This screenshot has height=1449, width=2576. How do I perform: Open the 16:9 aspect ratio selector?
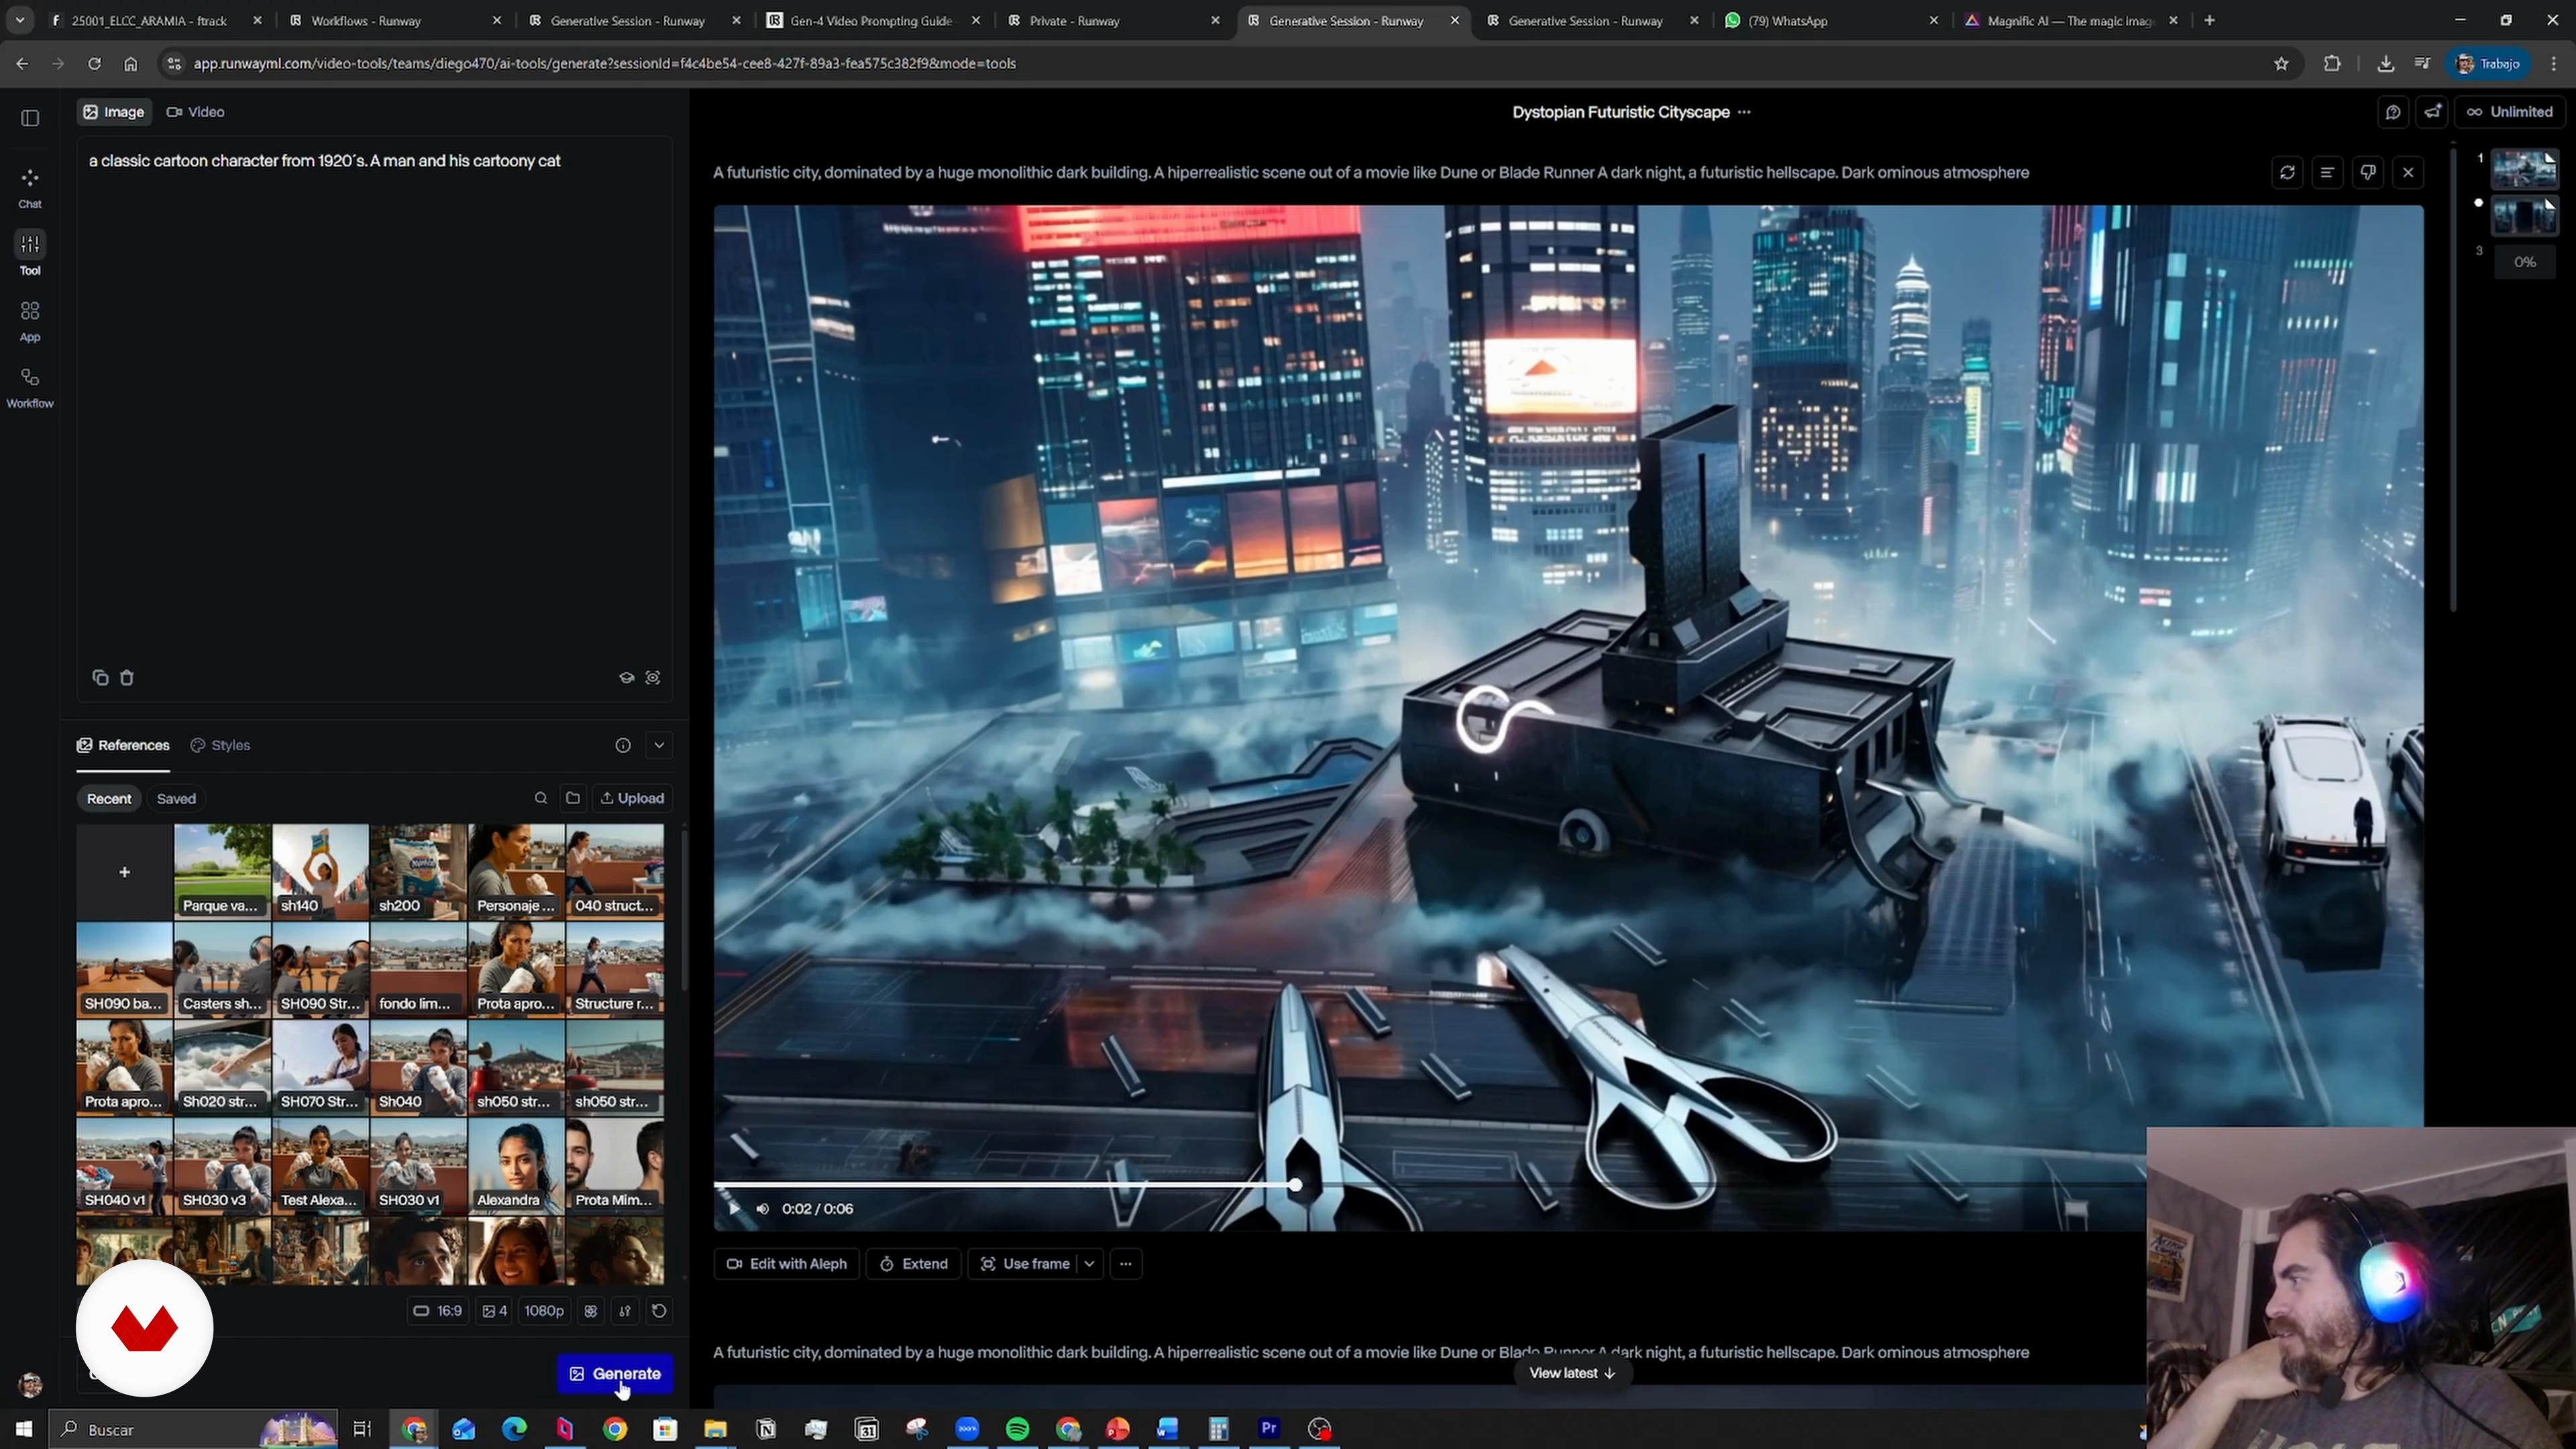pos(437,1311)
